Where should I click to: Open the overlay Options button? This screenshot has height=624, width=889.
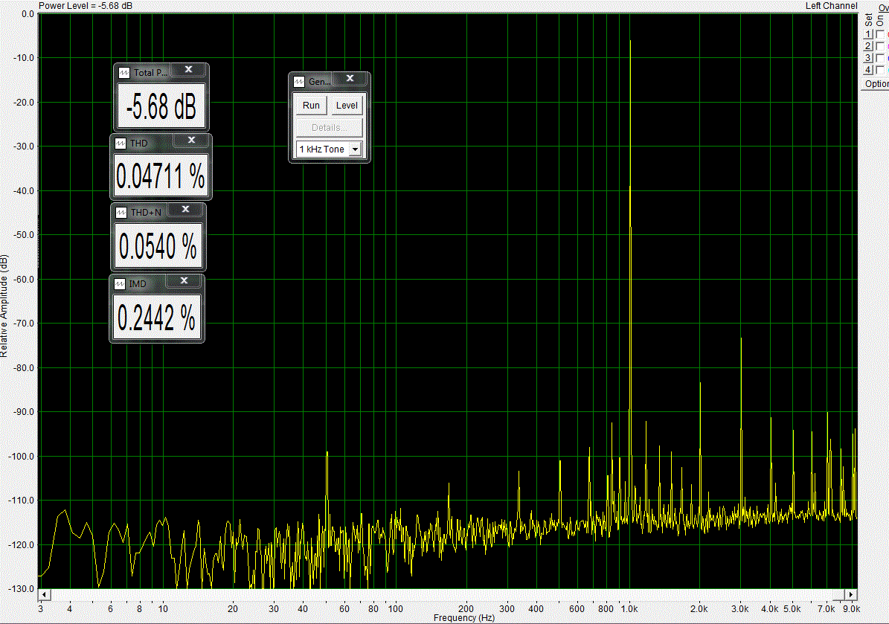pos(876,84)
